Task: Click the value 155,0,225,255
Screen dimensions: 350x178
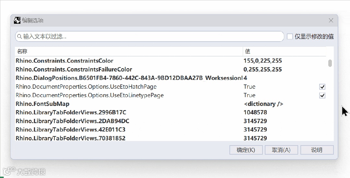Action: click(x=263, y=61)
